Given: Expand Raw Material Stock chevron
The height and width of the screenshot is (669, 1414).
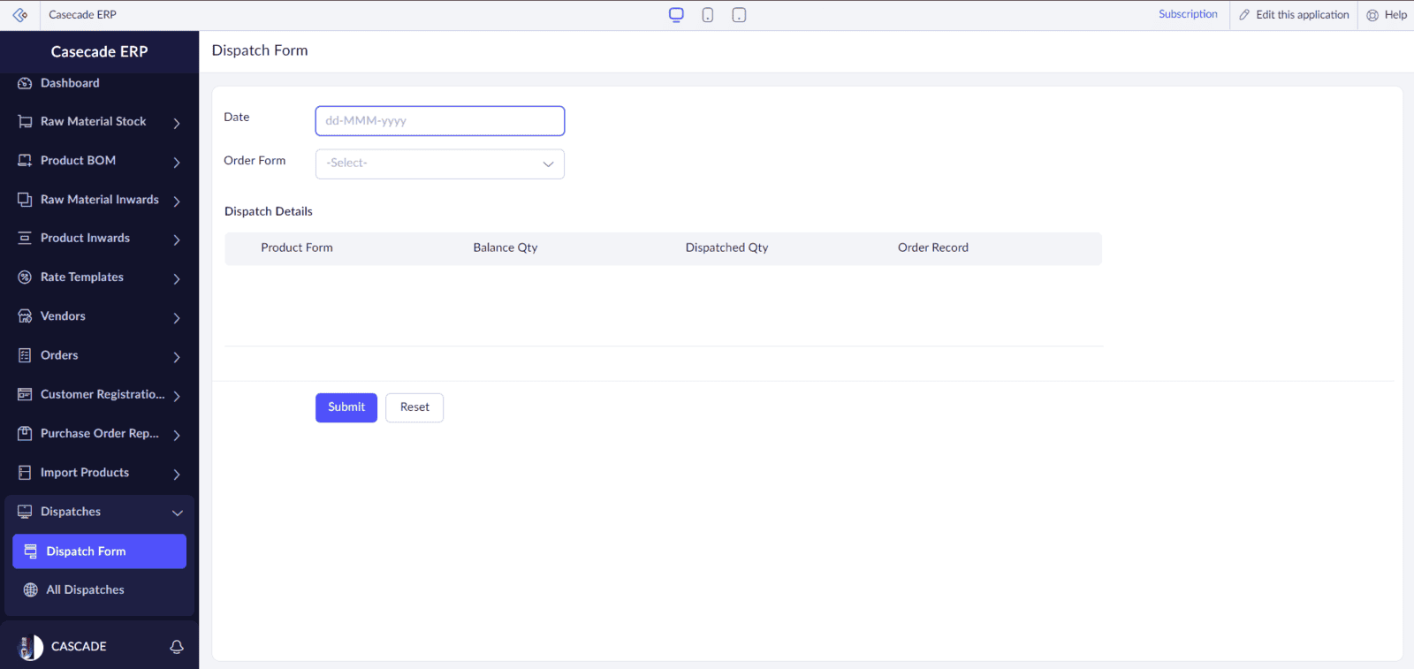Looking at the screenshot, I should (177, 124).
